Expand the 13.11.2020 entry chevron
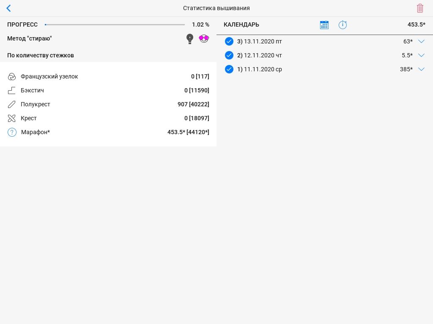Viewport: 433px width, 324px height. point(421,41)
